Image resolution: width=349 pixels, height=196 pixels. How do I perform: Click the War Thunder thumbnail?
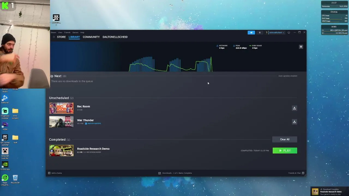(x=61, y=122)
